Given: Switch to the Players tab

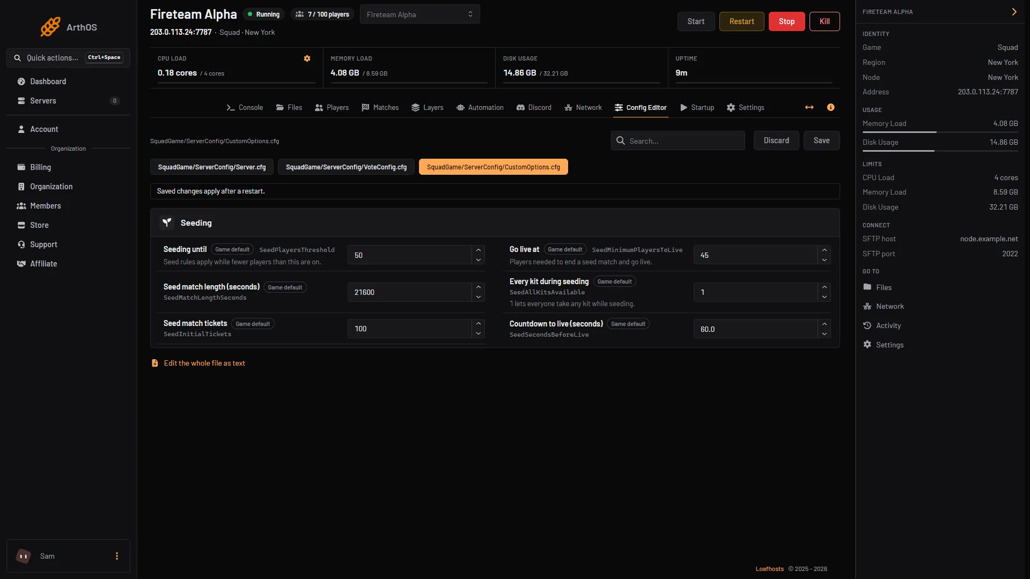Looking at the screenshot, I should (x=332, y=108).
